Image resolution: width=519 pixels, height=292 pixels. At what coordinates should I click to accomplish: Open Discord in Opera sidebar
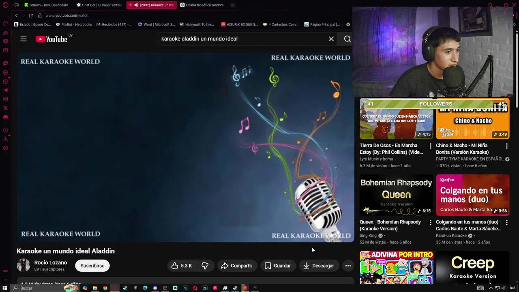(x=5, y=117)
